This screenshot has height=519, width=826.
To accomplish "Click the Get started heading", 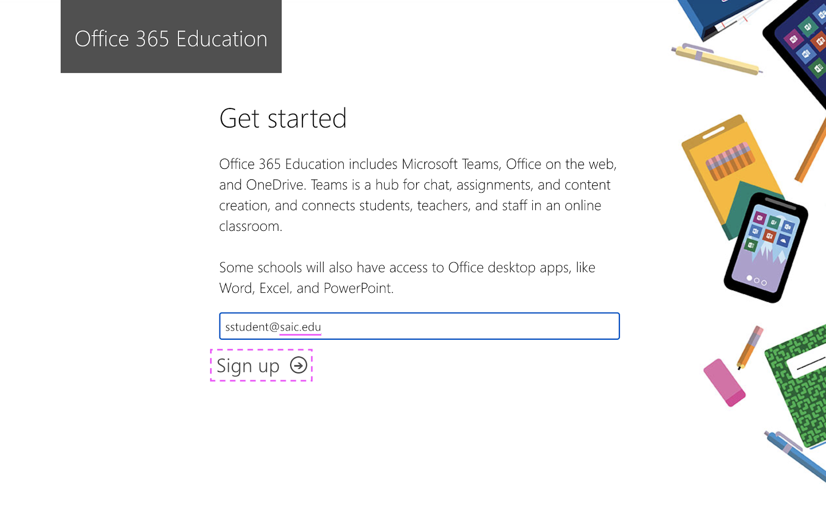I will [x=283, y=118].
